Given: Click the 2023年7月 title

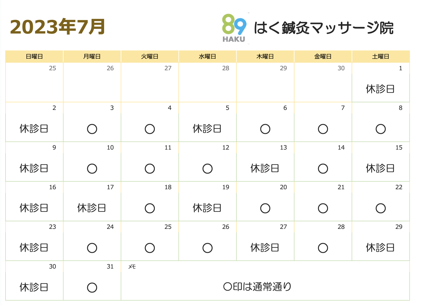Looking at the screenshot, I should 58,27.
